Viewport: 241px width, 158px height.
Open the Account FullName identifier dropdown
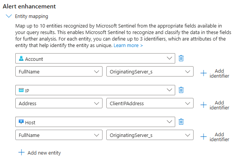(59, 72)
